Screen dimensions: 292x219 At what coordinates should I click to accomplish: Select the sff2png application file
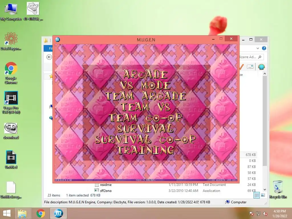(x=106, y=190)
